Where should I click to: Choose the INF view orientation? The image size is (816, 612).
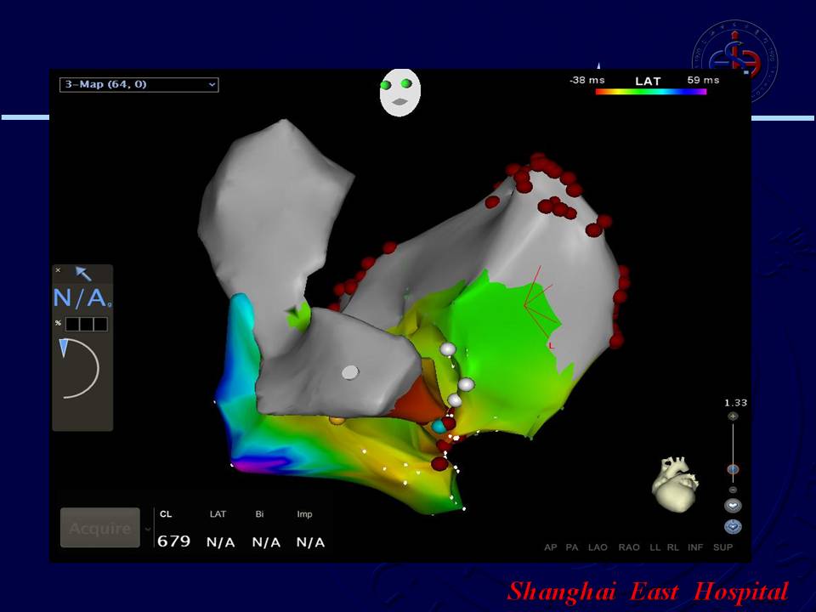coord(695,547)
